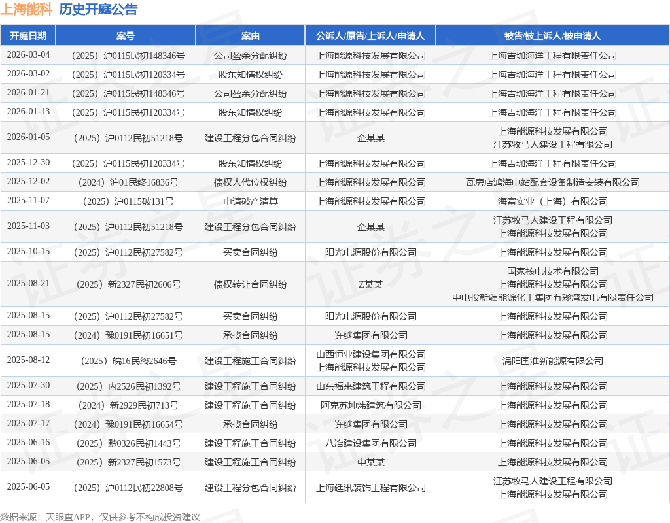The height and width of the screenshot is (523, 670).
Task: Click the date 2025-12-30
Action: coord(28,162)
